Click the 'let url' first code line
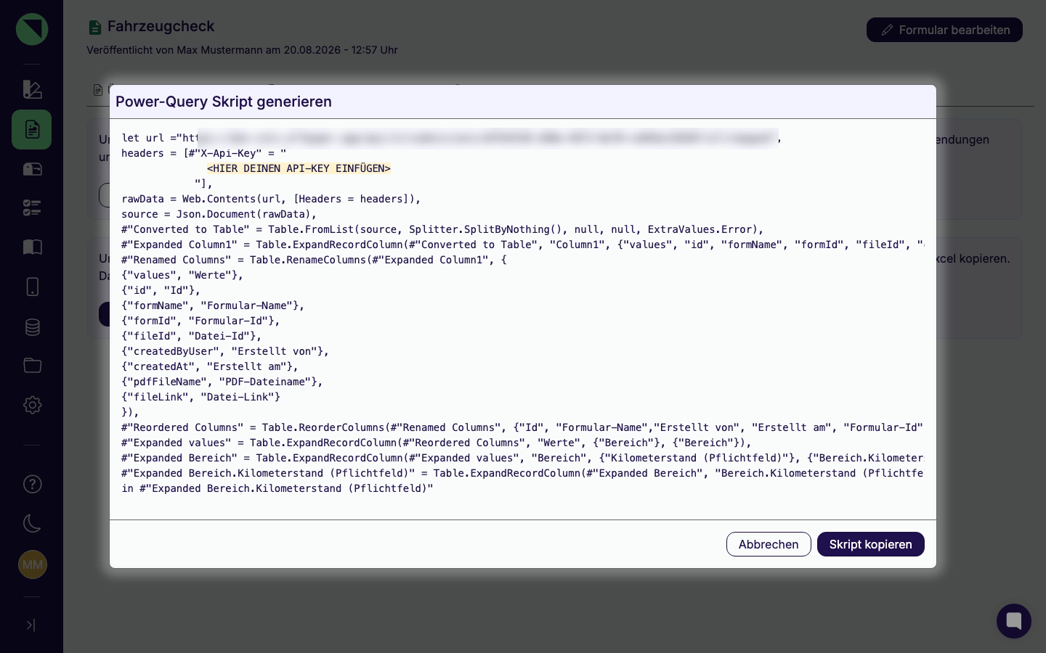 click(x=452, y=138)
